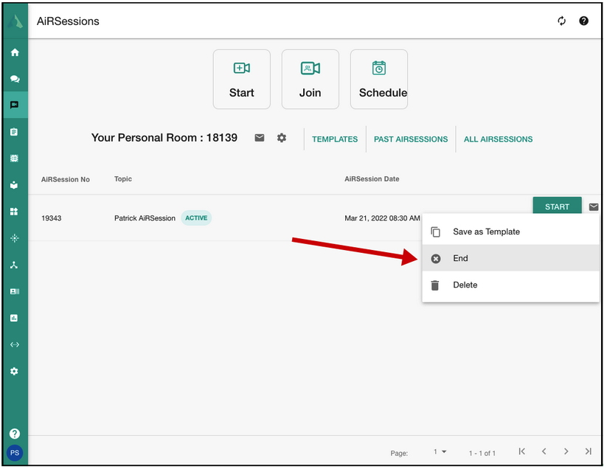Click the Patrick AiRSession topic
The height and width of the screenshot is (469, 607).
145,218
